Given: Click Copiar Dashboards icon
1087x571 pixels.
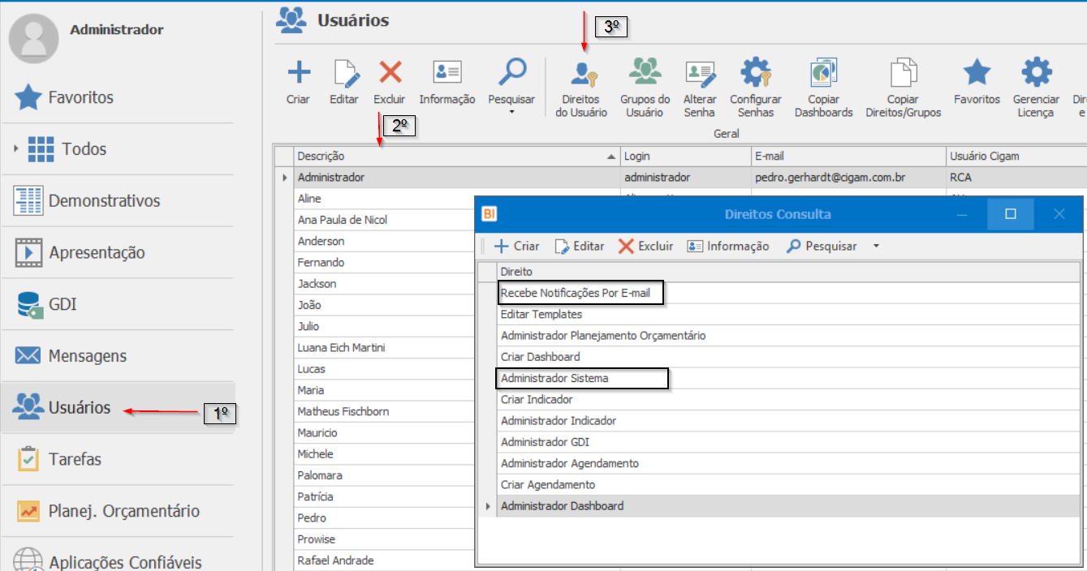Looking at the screenshot, I should (x=824, y=72).
